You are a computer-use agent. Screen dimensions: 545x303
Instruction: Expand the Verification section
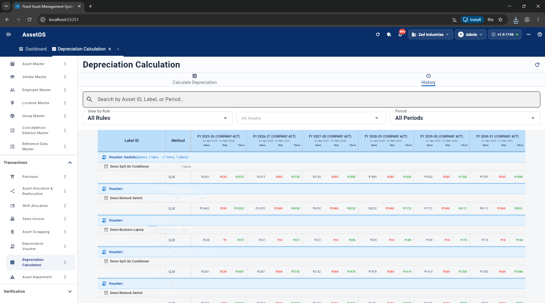70,292
